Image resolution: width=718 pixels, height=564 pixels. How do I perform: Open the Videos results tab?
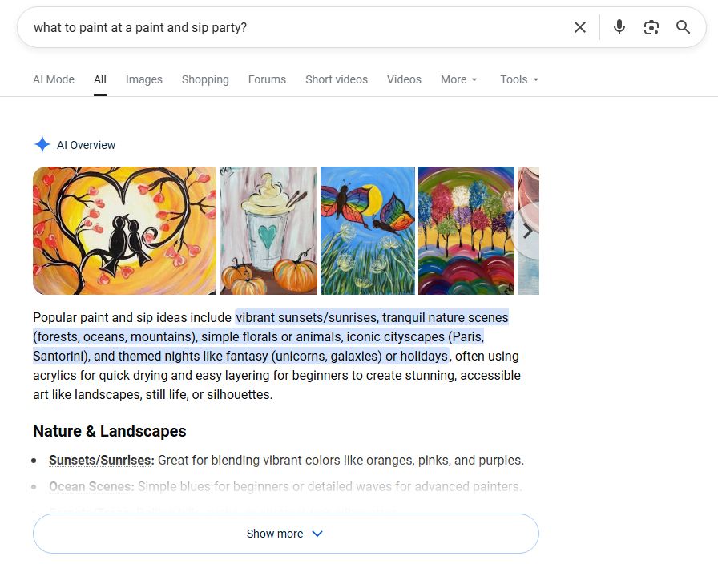(x=404, y=79)
